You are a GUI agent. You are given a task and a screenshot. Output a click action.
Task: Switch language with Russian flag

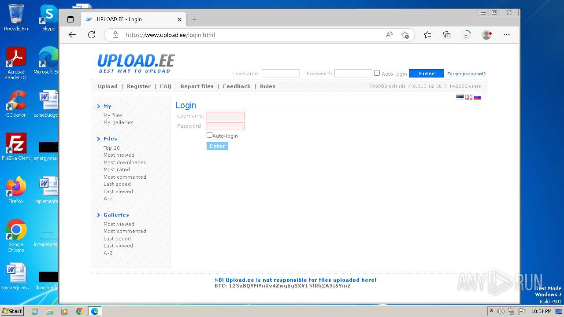pyautogui.click(x=478, y=97)
